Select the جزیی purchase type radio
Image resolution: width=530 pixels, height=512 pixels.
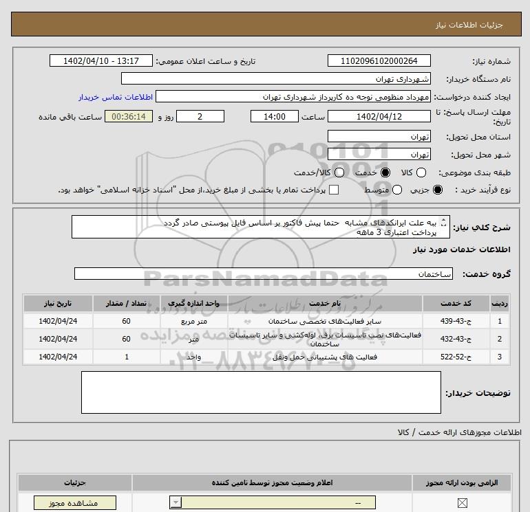437,190
